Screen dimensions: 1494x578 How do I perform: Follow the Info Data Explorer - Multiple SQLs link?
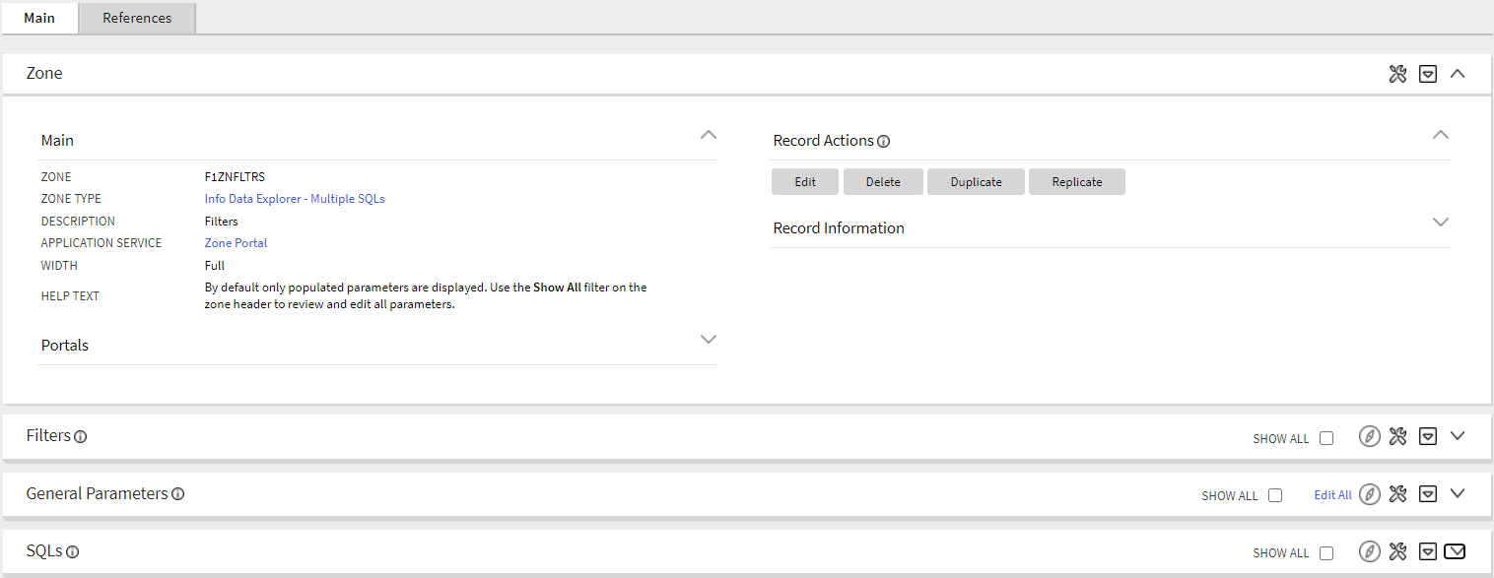point(294,198)
